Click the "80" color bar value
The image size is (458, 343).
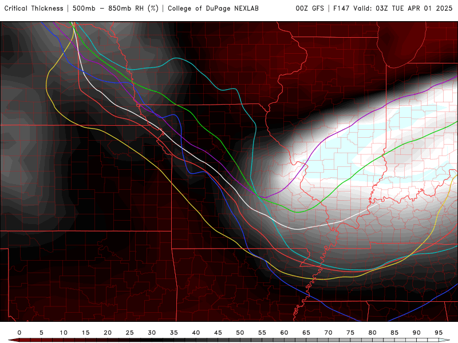(373, 333)
